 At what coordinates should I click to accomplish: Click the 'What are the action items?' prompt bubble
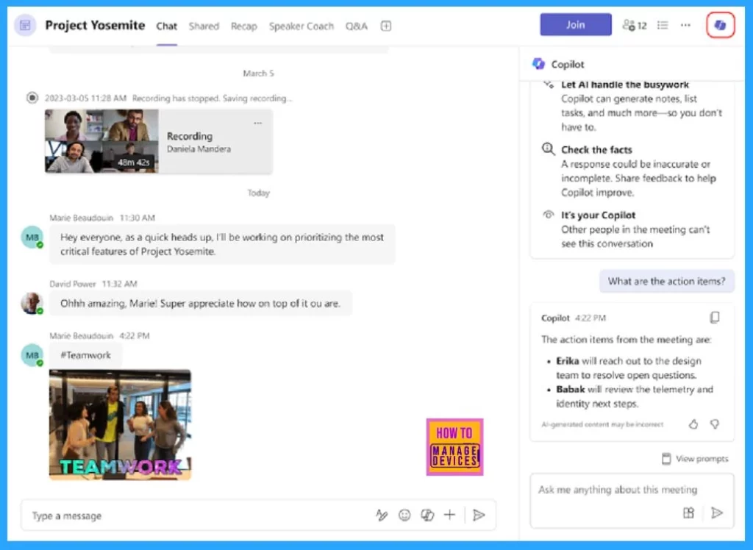(x=666, y=281)
